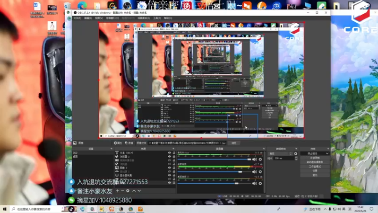
Task: Toggle eye of source below 图像 2
Action: (170, 171)
